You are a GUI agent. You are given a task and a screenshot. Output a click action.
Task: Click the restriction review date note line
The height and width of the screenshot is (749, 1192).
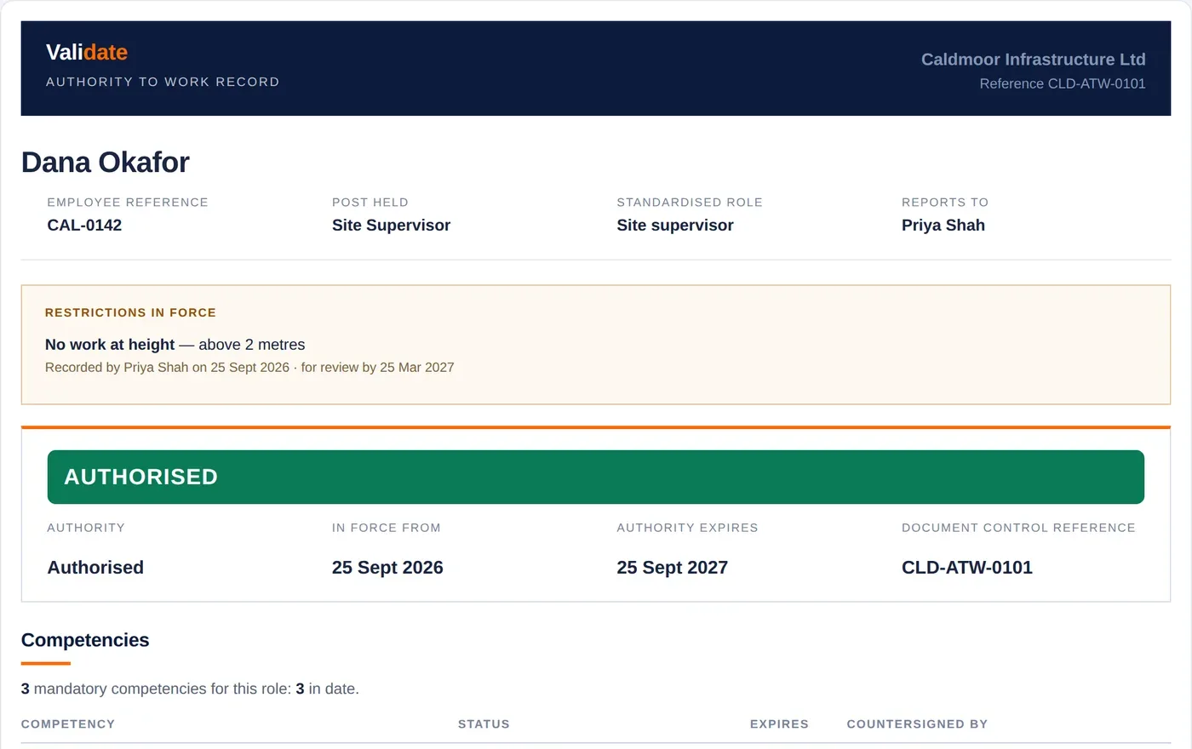coord(249,368)
